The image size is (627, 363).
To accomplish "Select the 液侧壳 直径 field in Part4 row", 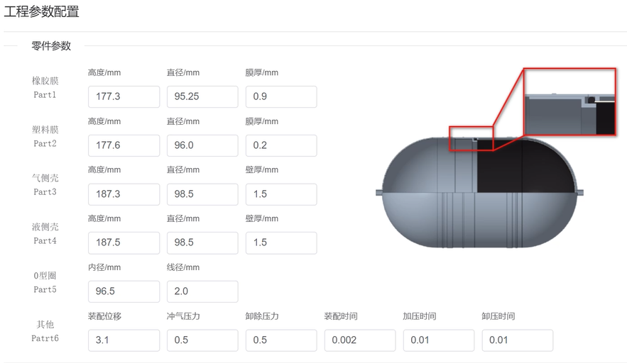I will tap(202, 242).
